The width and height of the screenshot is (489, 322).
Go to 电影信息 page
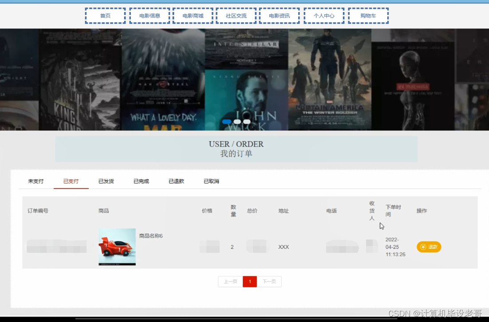click(150, 16)
